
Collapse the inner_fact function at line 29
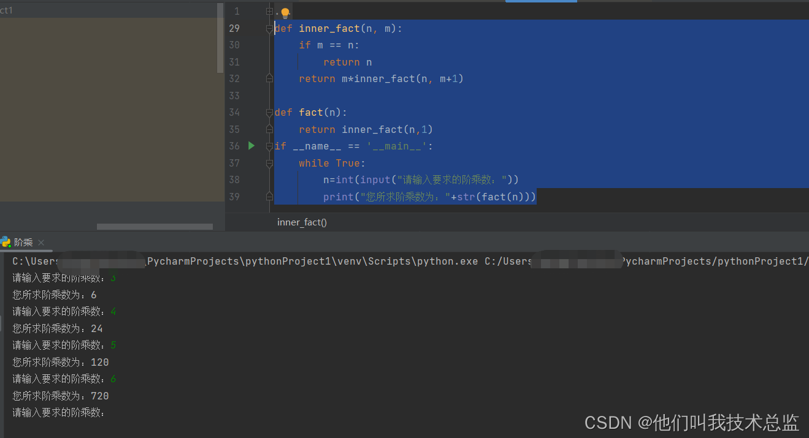tap(269, 29)
